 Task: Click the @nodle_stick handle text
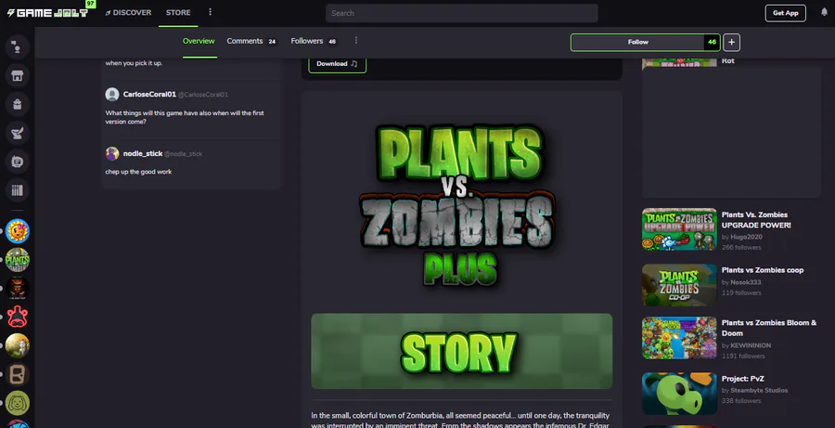183,154
